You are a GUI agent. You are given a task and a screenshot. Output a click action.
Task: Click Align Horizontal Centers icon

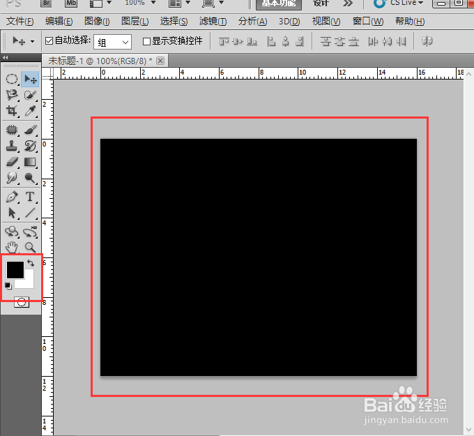click(x=285, y=41)
